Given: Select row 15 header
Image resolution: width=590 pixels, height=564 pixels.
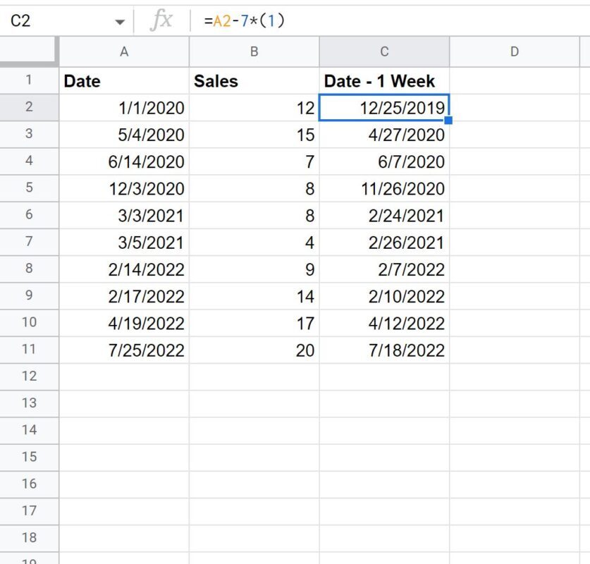Looking at the screenshot, I should coord(29,458).
